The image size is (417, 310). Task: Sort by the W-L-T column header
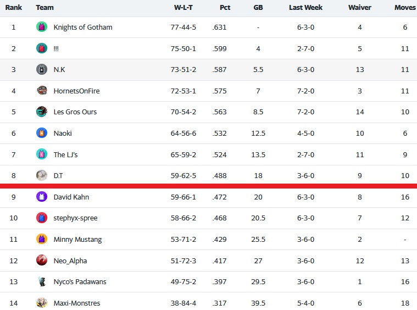point(184,8)
